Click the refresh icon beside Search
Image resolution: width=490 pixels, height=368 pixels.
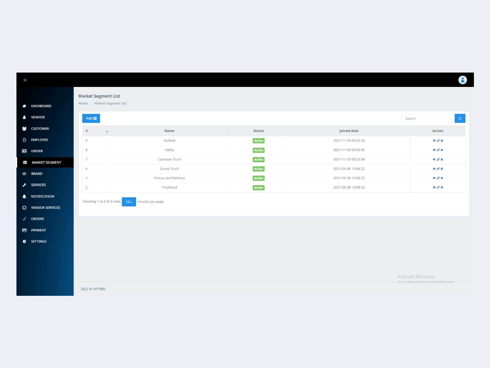click(460, 118)
